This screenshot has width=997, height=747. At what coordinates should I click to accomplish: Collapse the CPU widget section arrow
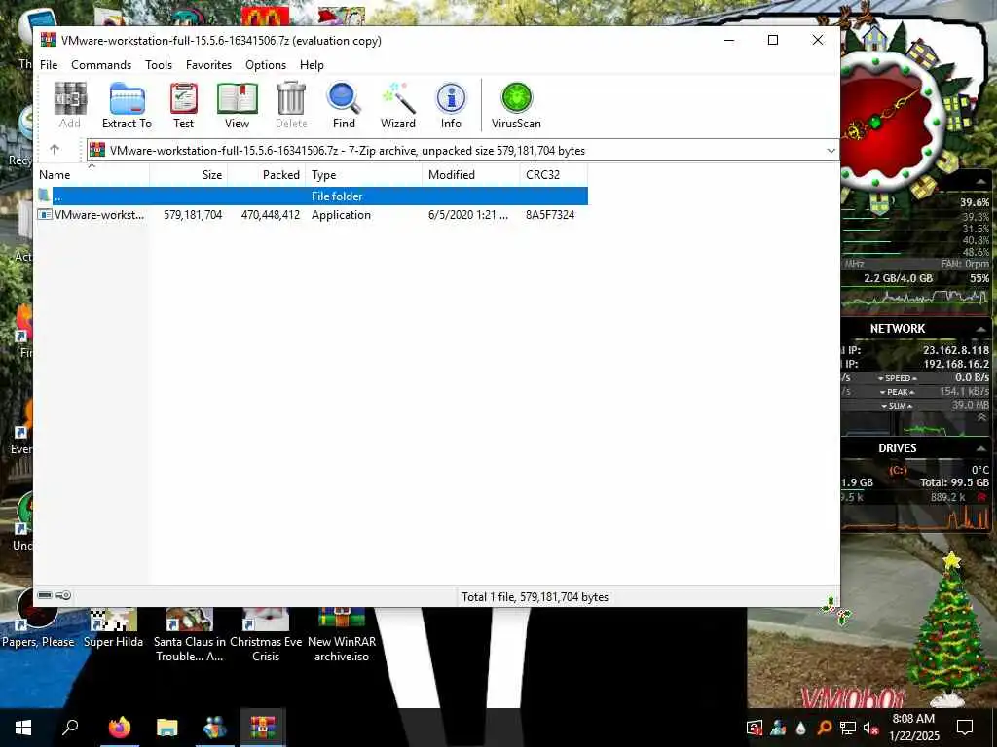point(980,182)
